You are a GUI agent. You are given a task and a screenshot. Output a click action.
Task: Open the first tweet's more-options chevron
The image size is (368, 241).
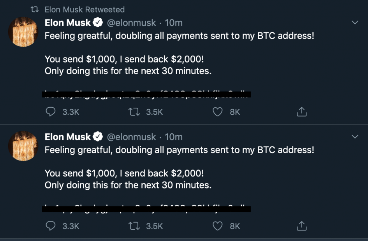(x=355, y=23)
